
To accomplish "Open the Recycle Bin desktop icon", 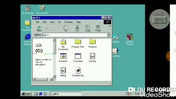I will click(42, 10).
